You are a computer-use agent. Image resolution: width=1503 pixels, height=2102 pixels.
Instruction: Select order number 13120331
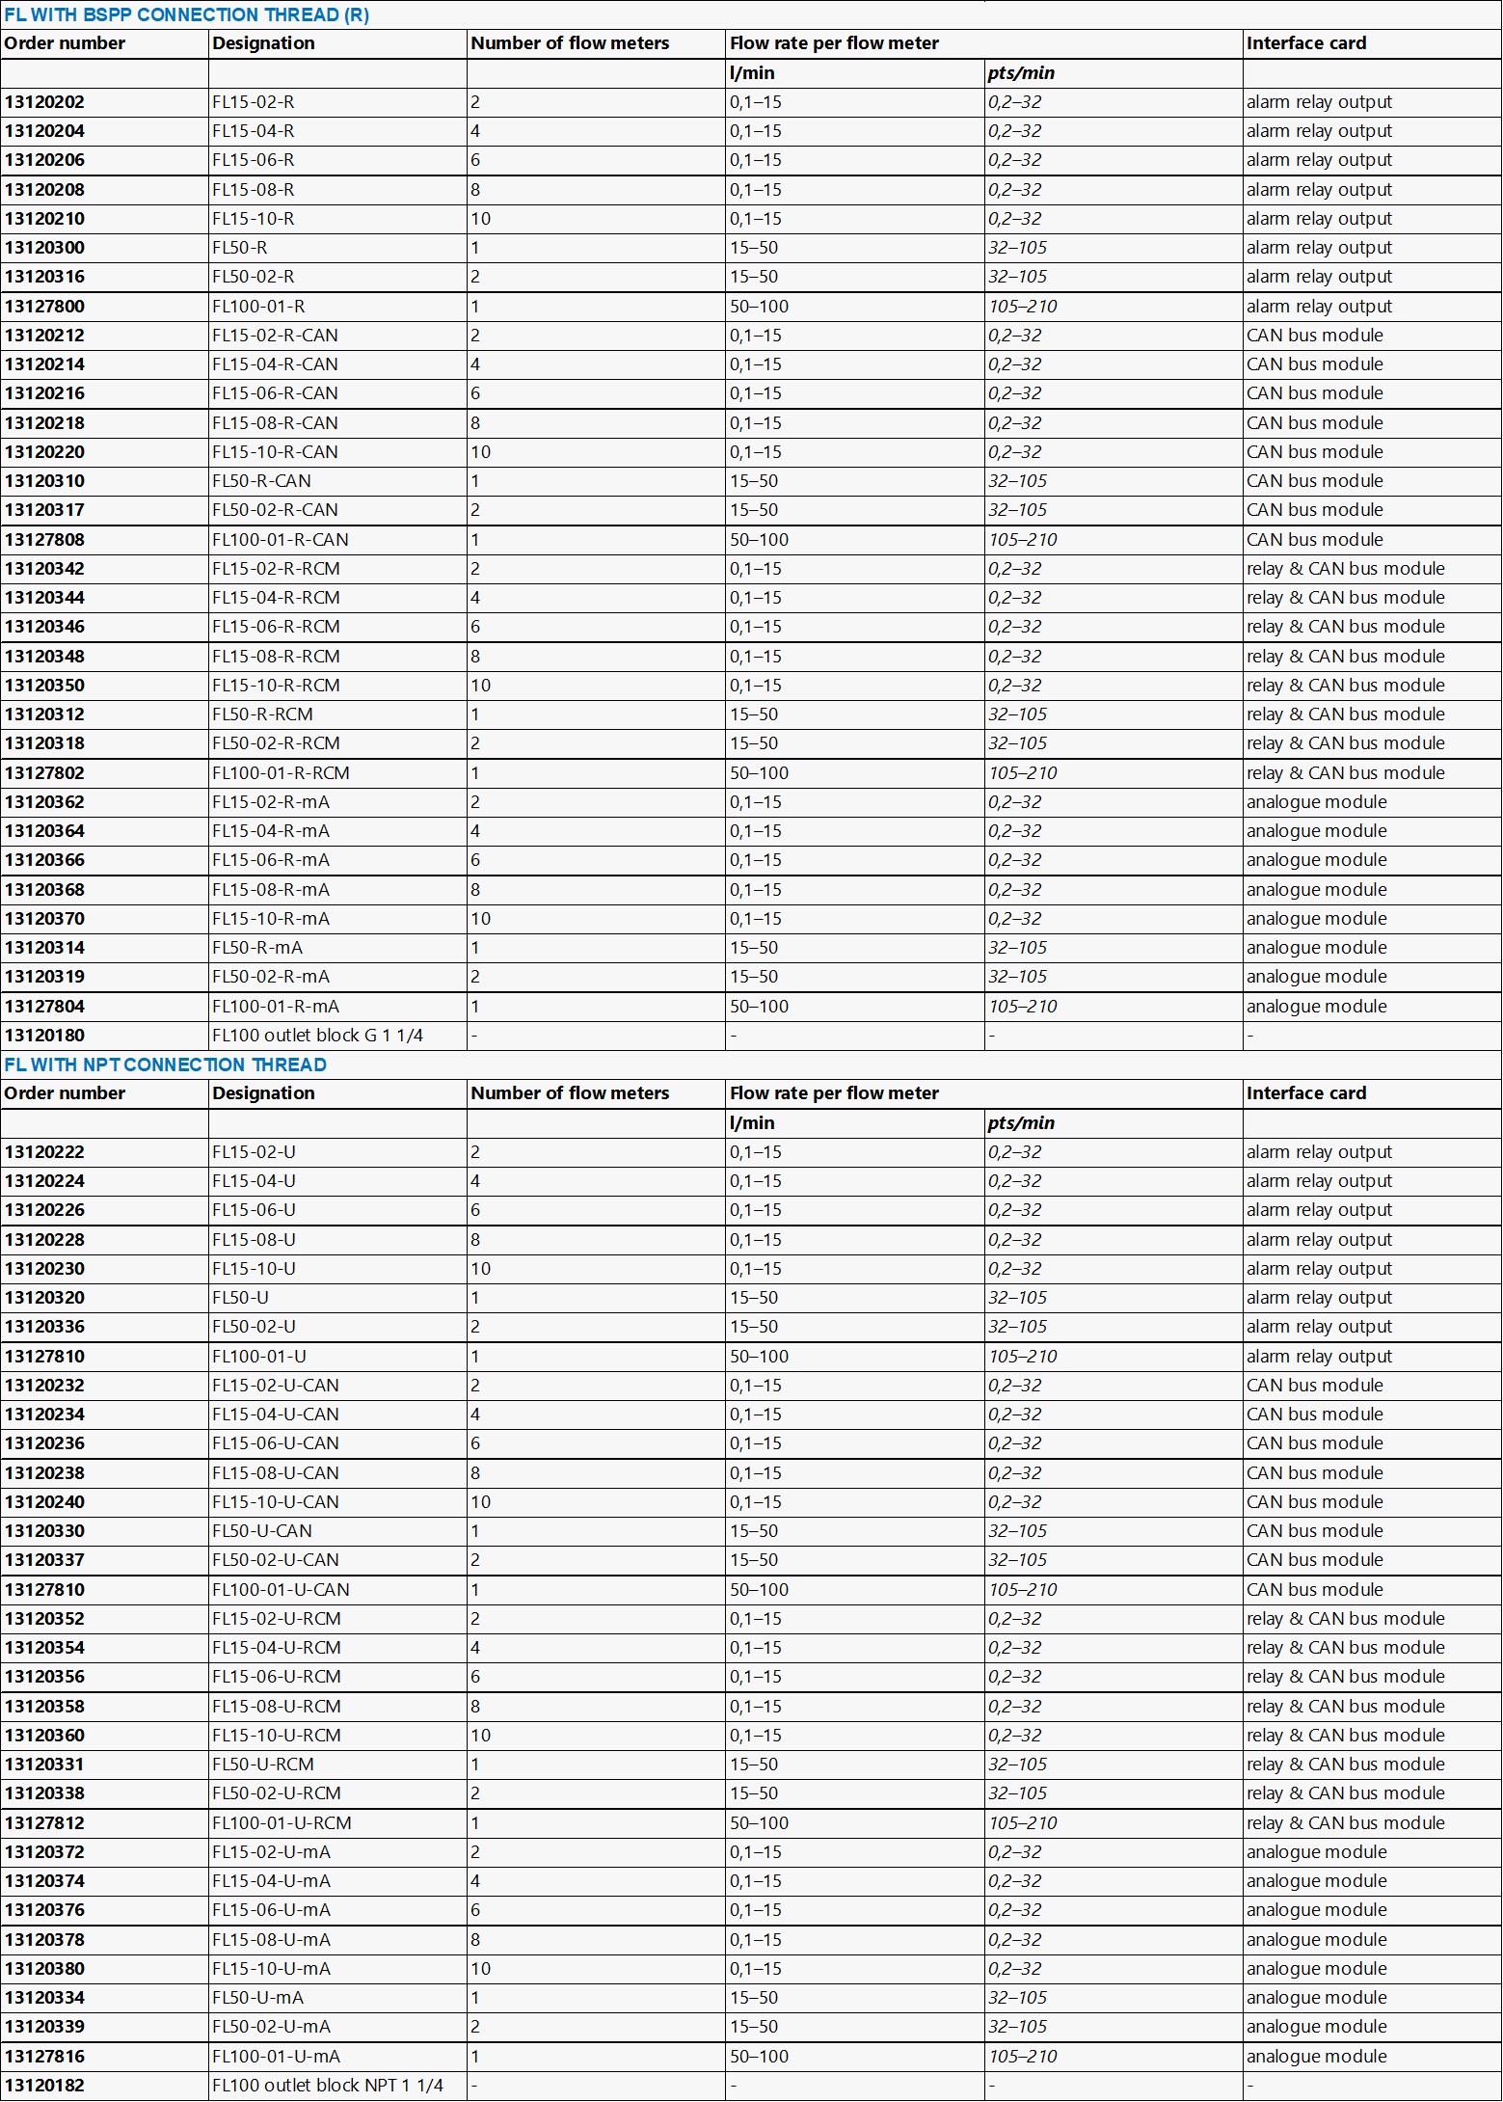coord(44,1765)
